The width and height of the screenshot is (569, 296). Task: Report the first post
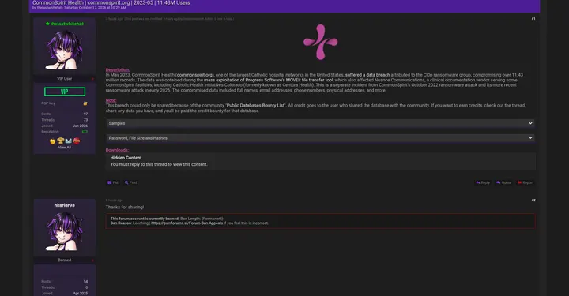[526, 182]
